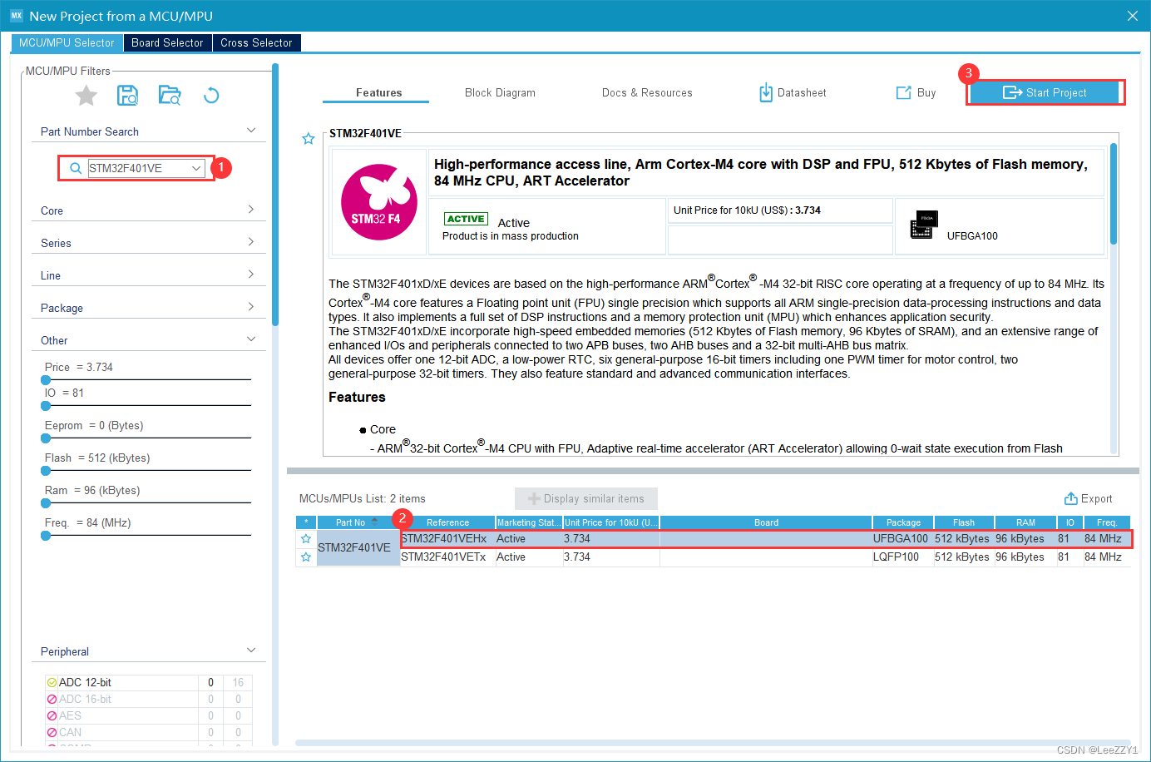1151x762 pixels.
Task: Click the Datasheet link text
Action: (802, 92)
